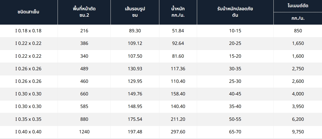Click the น้ำหนัก กก./ม. column header

click(x=178, y=12)
